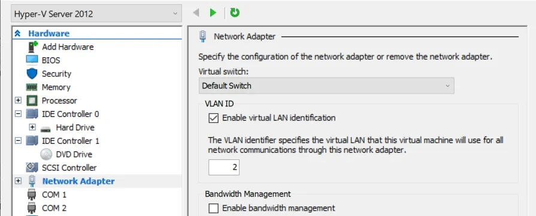This screenshot has height=216, width=536.
Task: Open the Virtual switch dropdown
Action: 326,86
